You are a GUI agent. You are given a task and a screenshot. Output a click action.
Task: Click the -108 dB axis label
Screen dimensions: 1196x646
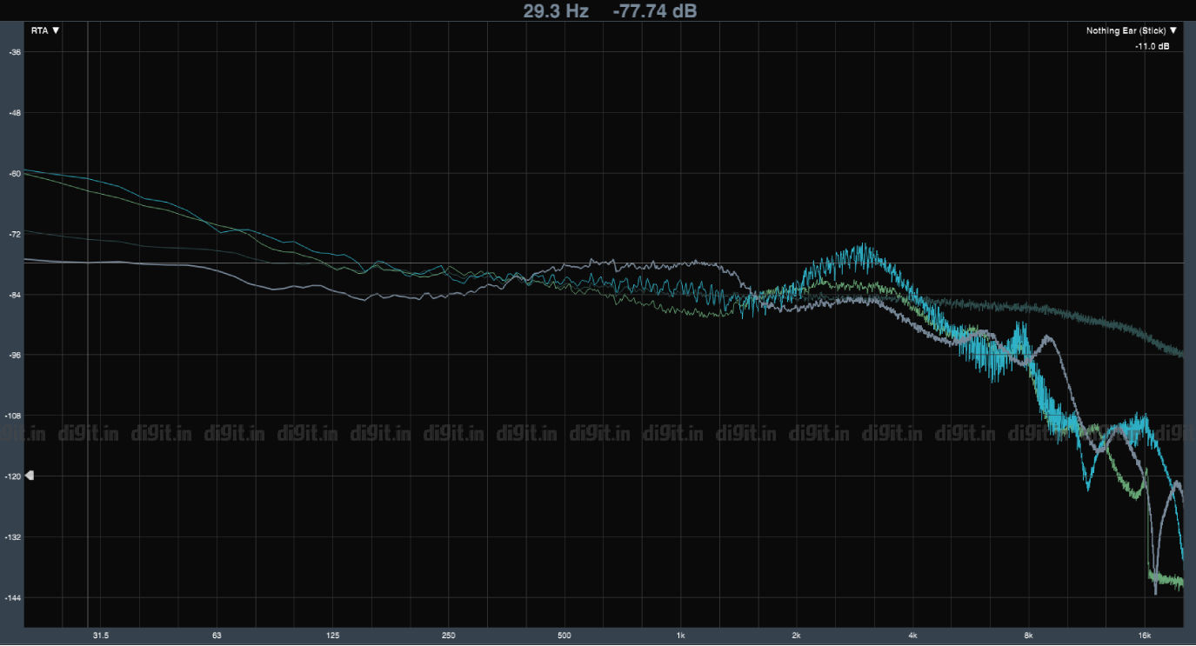coord(14,416)
